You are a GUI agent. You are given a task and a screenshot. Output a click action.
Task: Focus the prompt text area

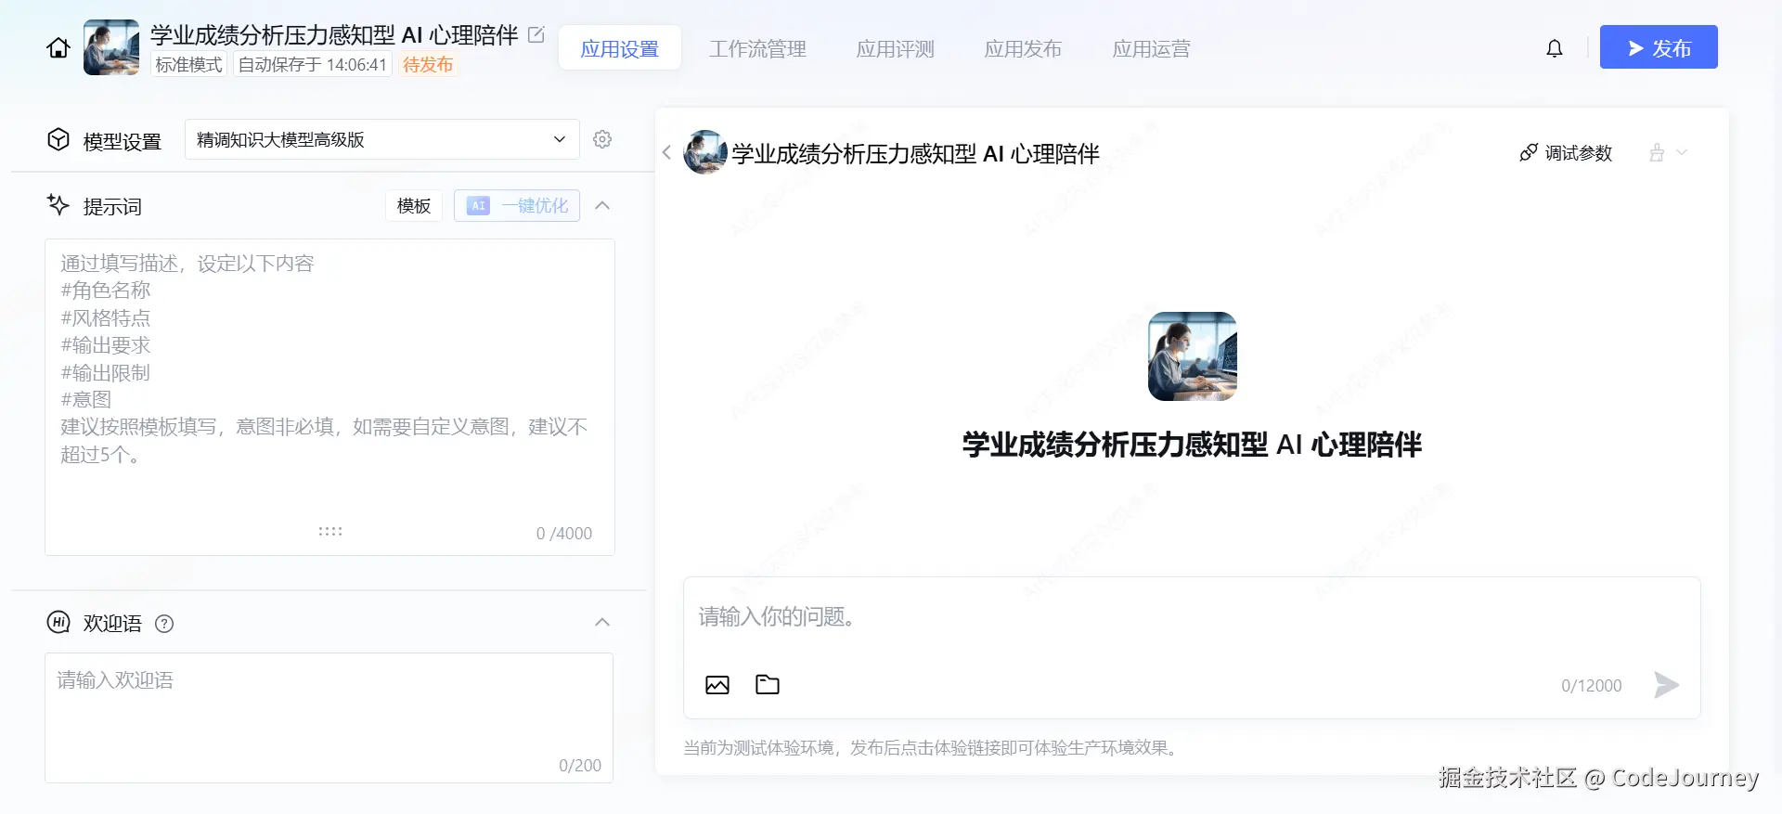(x=329, y=397)
